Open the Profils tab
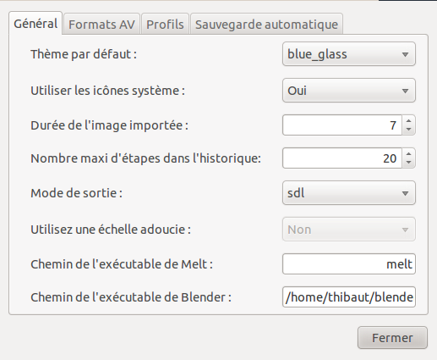The image size is (437, 360). (165, 25)
